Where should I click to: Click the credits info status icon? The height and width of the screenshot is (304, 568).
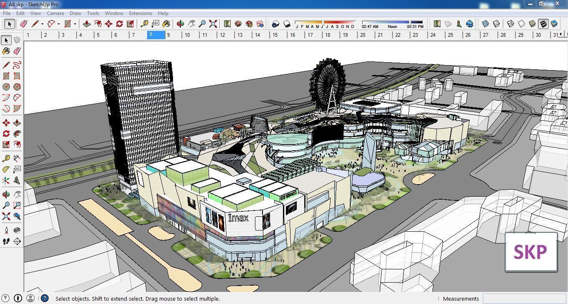(18, 298)
